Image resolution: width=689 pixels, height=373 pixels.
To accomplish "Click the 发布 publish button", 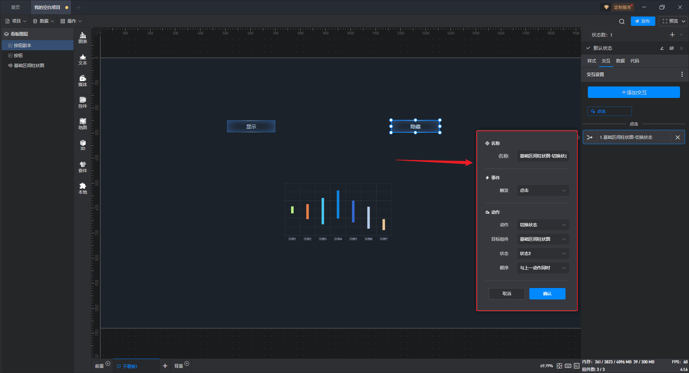I will (x=642, y=21).
